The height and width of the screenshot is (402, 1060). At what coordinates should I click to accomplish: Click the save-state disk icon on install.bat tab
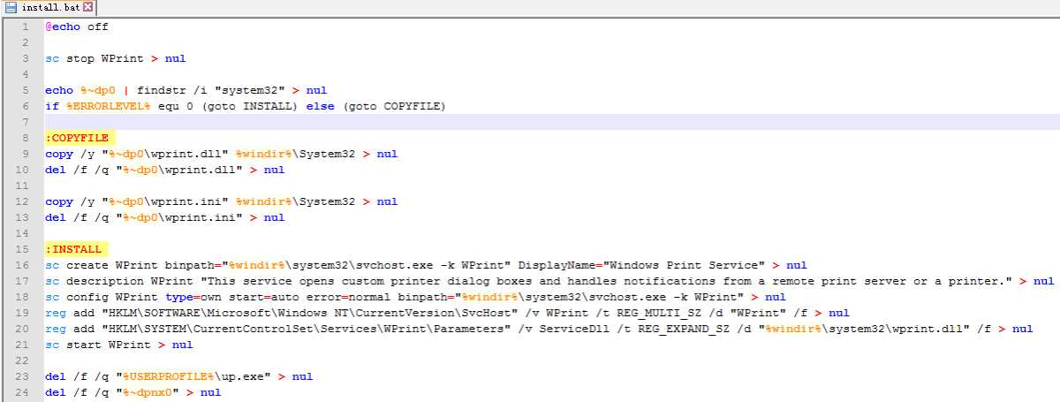[11, 7]
